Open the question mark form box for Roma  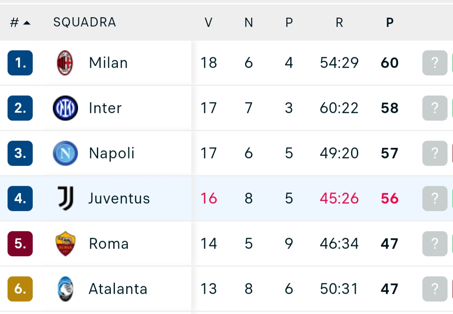click(435, 244)
